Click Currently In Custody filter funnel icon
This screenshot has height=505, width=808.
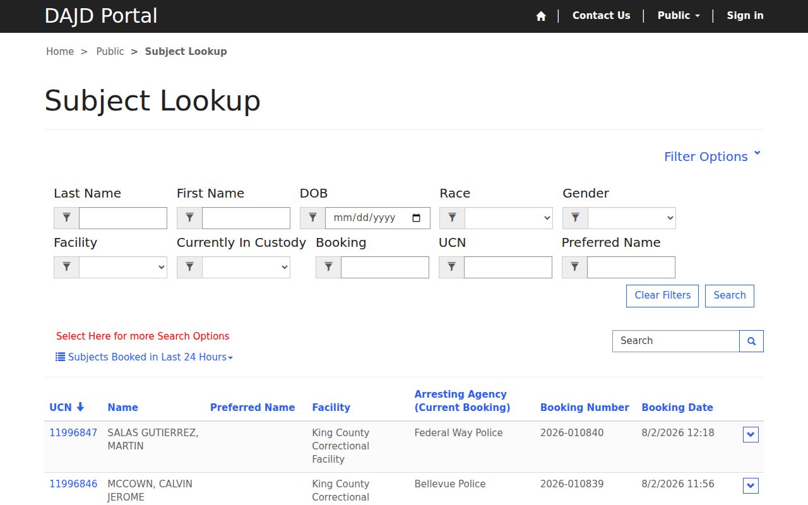(x=189, y=267)
